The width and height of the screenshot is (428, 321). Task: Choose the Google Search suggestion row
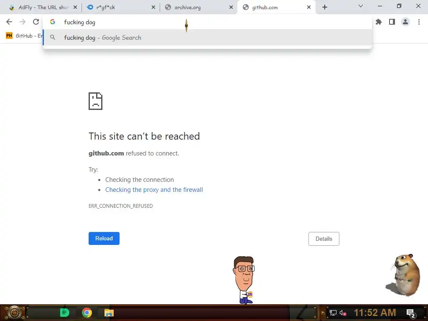click(207, 38)
